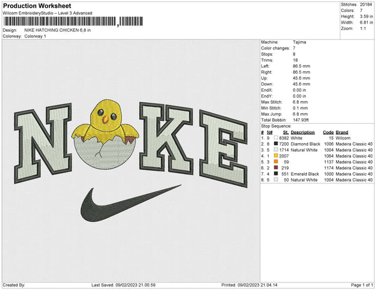Click the yellow chick in the design preview
The height and width of the screenshot is (290, 376).
pos(105,122)
